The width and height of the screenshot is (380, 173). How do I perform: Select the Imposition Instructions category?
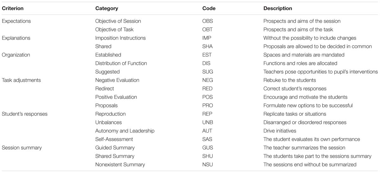pos(120,38)
